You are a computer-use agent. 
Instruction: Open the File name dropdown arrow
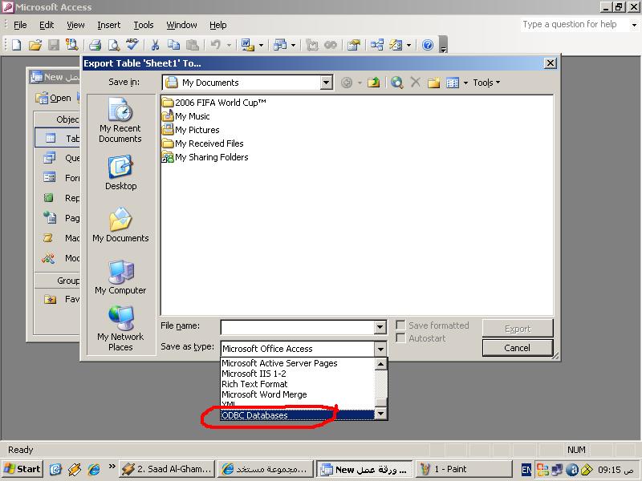point(380,327)
